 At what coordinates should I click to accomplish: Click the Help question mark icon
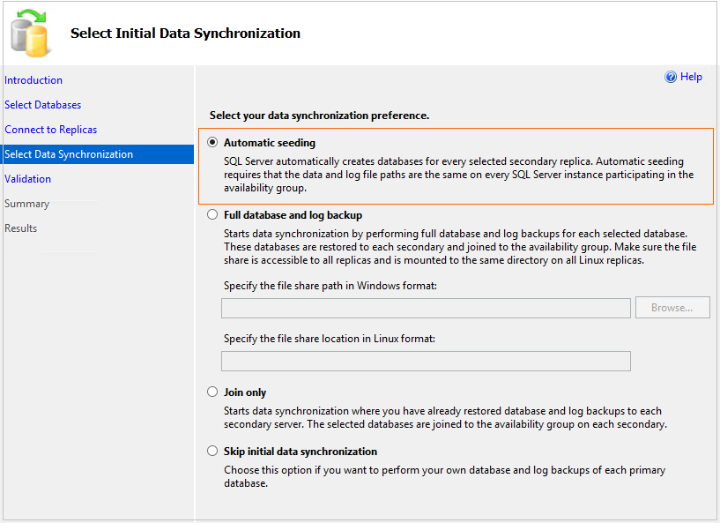pyautogui.click(x=671, y=77)
